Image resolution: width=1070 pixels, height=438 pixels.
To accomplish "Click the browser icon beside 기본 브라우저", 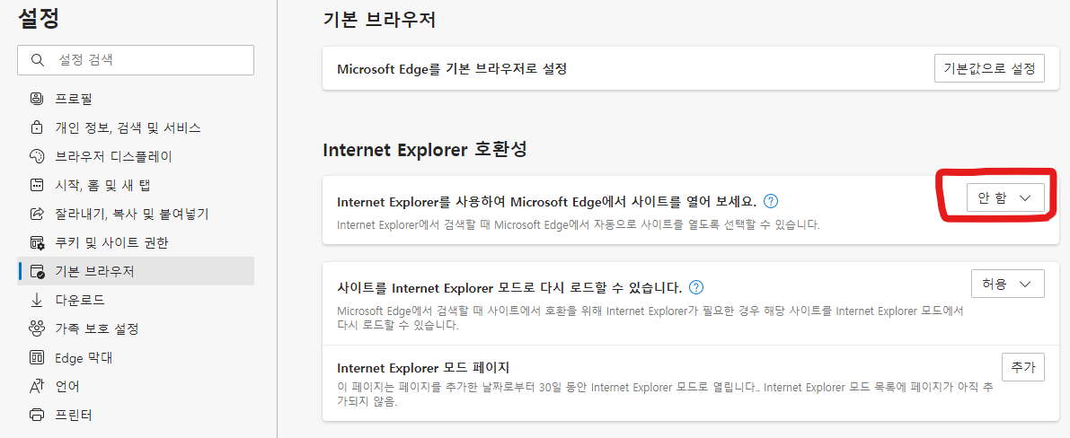I will click(x=37, y=272).
